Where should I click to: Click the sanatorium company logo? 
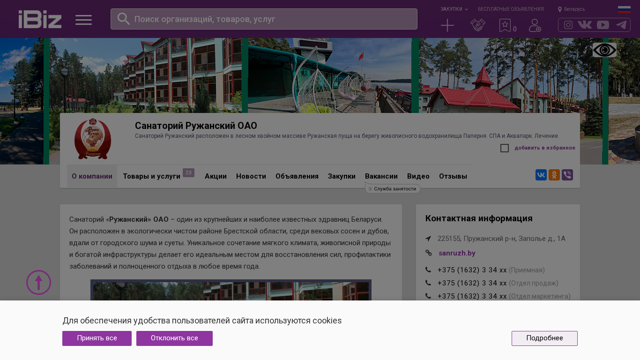[93, 139]
